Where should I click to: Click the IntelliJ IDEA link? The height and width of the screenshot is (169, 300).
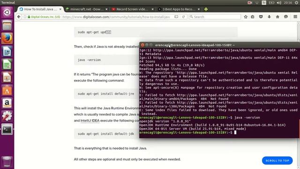[x=90, y=121]
